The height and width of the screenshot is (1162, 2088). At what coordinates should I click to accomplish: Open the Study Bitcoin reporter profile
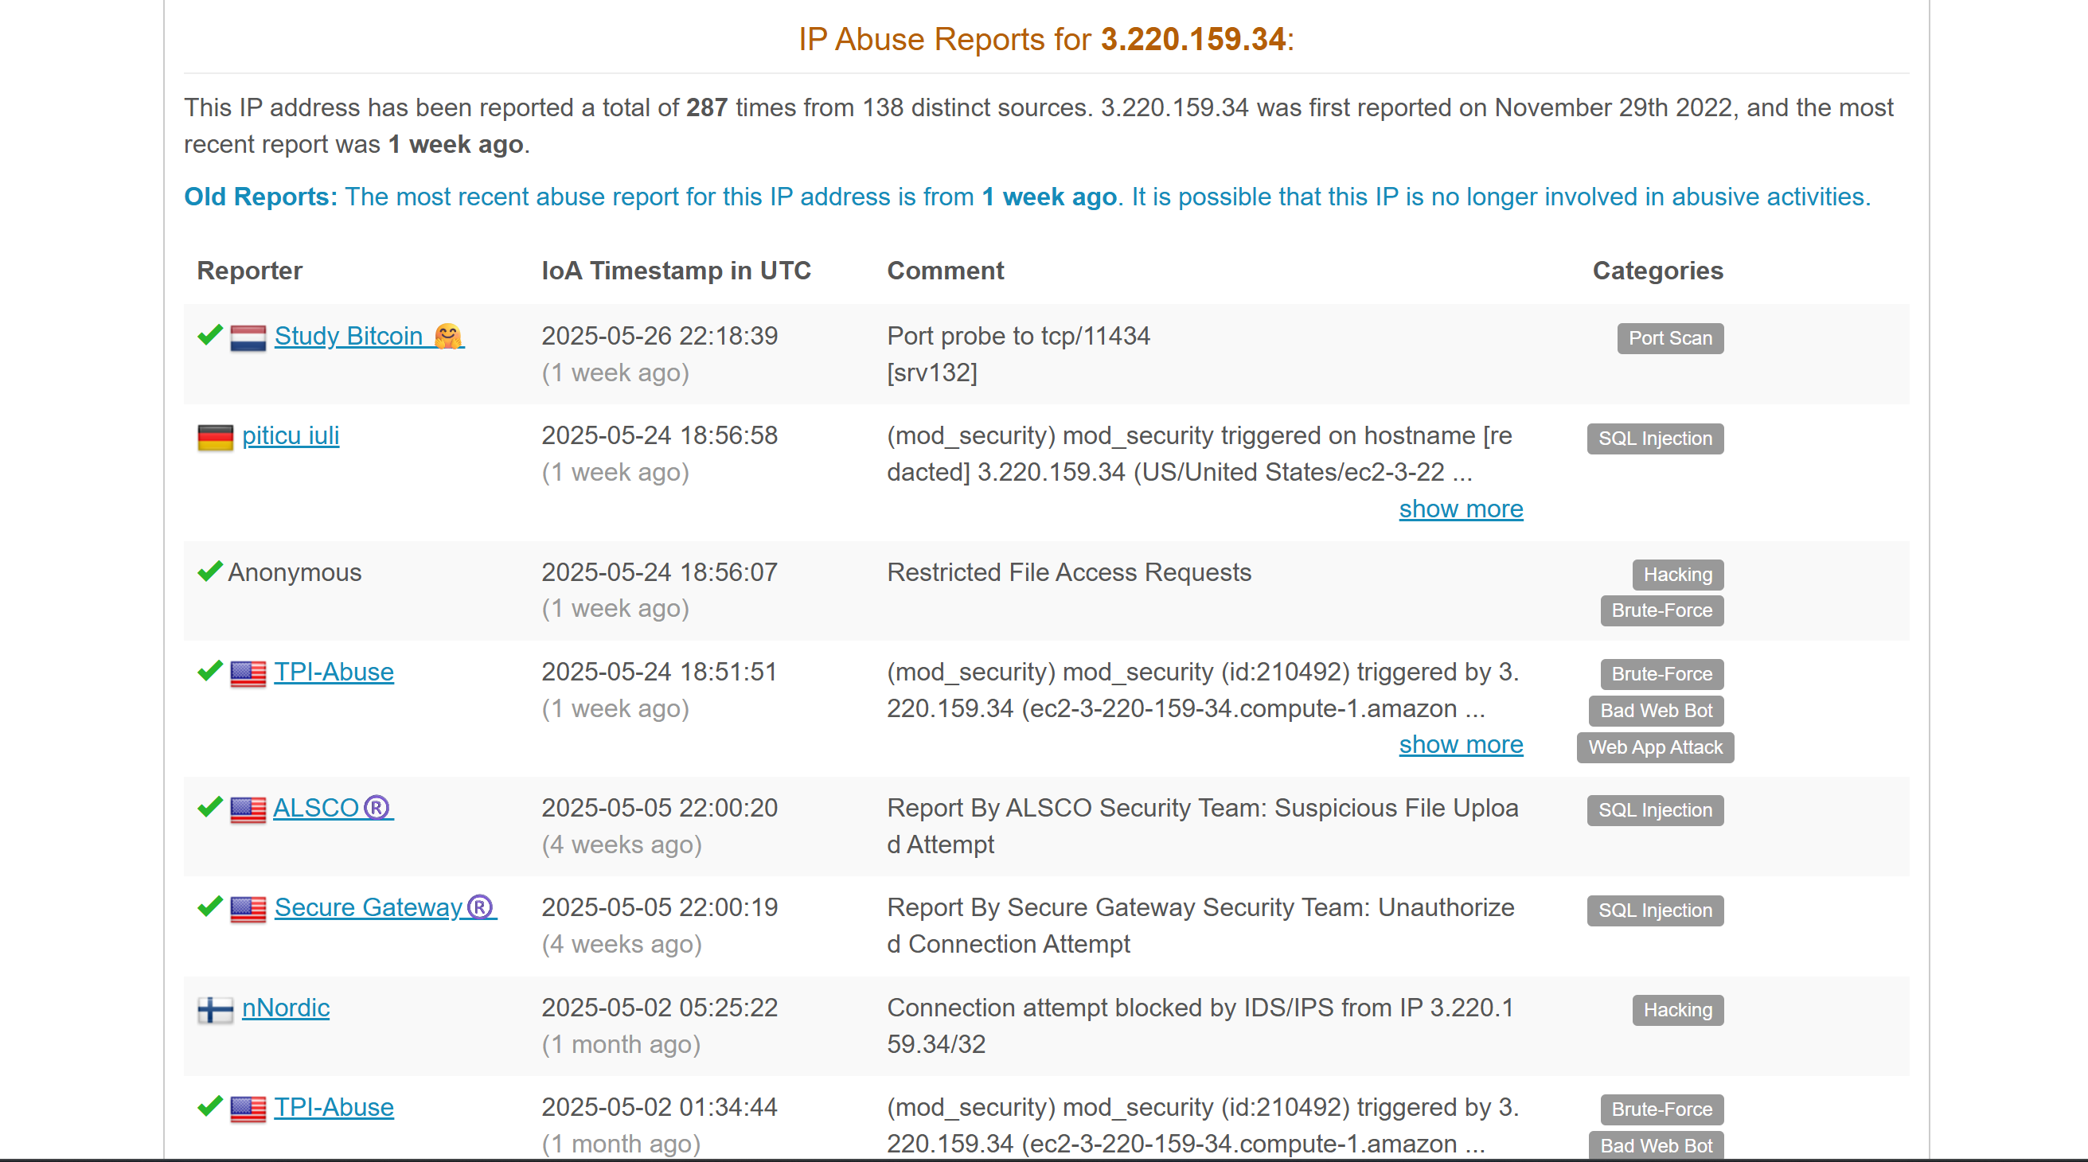349,337
